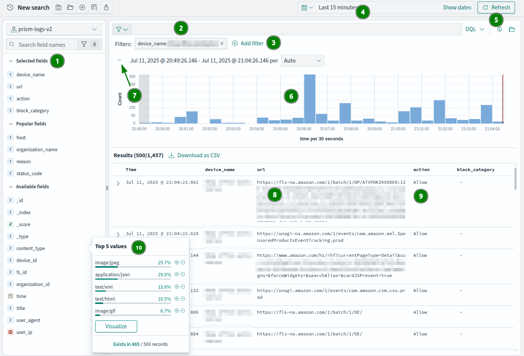Image resolution: width=524 pixels, height=356 pixels.
Task: Toggle the field filter by type button
Action: coord(90,45)
